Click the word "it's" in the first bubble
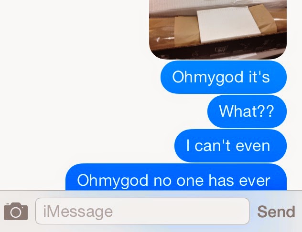The image size is (302, 232). (259, 77)
